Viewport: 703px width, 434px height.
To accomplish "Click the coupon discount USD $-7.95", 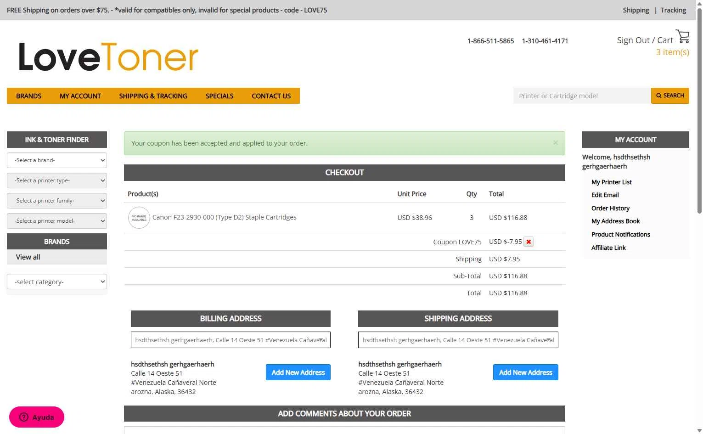I will pyautogui.click(x=506, y=242).
